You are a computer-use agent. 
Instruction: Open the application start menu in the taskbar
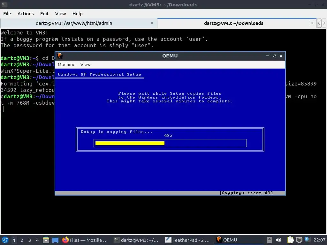pos(5,240)
